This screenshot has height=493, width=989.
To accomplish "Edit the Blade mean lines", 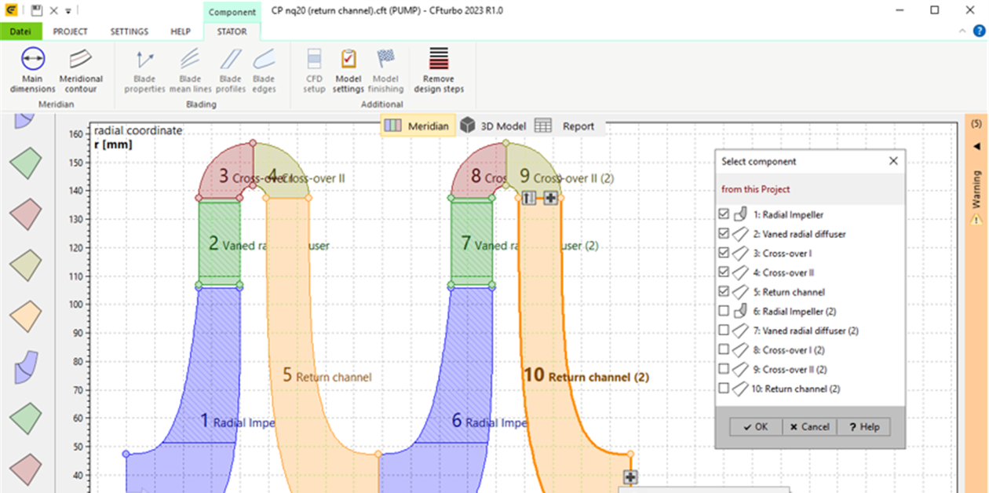I will [189, 69].
